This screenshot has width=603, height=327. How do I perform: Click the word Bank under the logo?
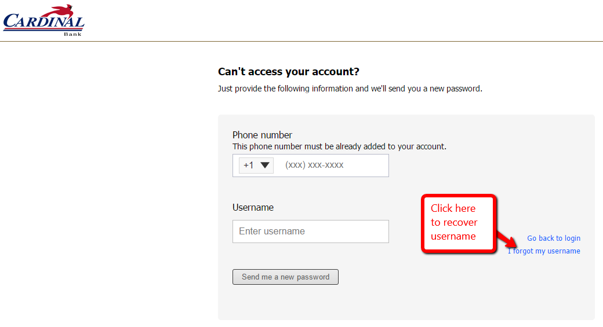click(x=72, y=34)
